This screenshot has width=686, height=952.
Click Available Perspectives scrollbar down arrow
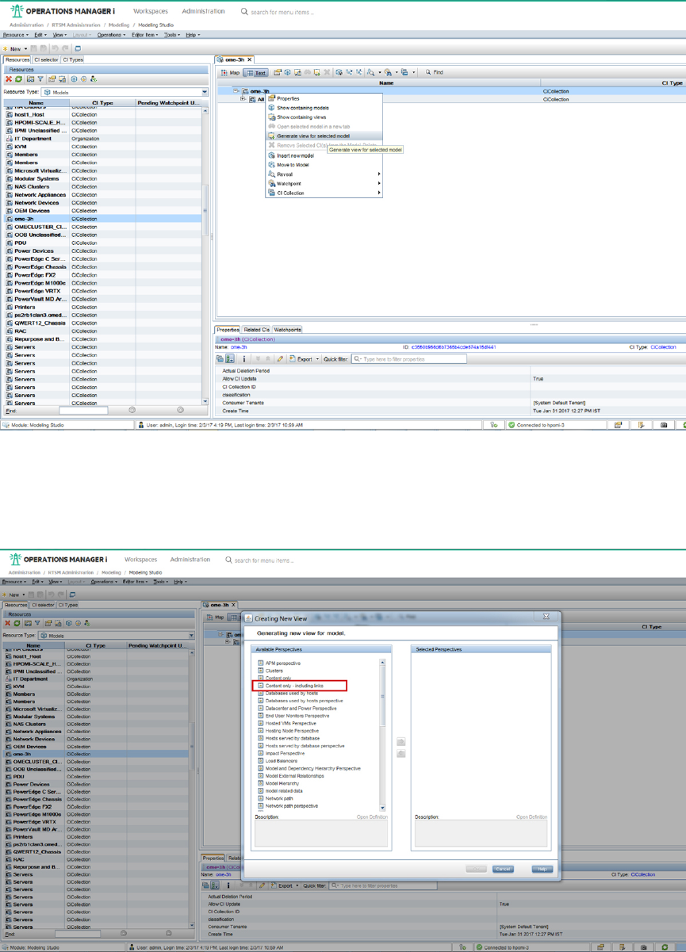pos(383,807)
